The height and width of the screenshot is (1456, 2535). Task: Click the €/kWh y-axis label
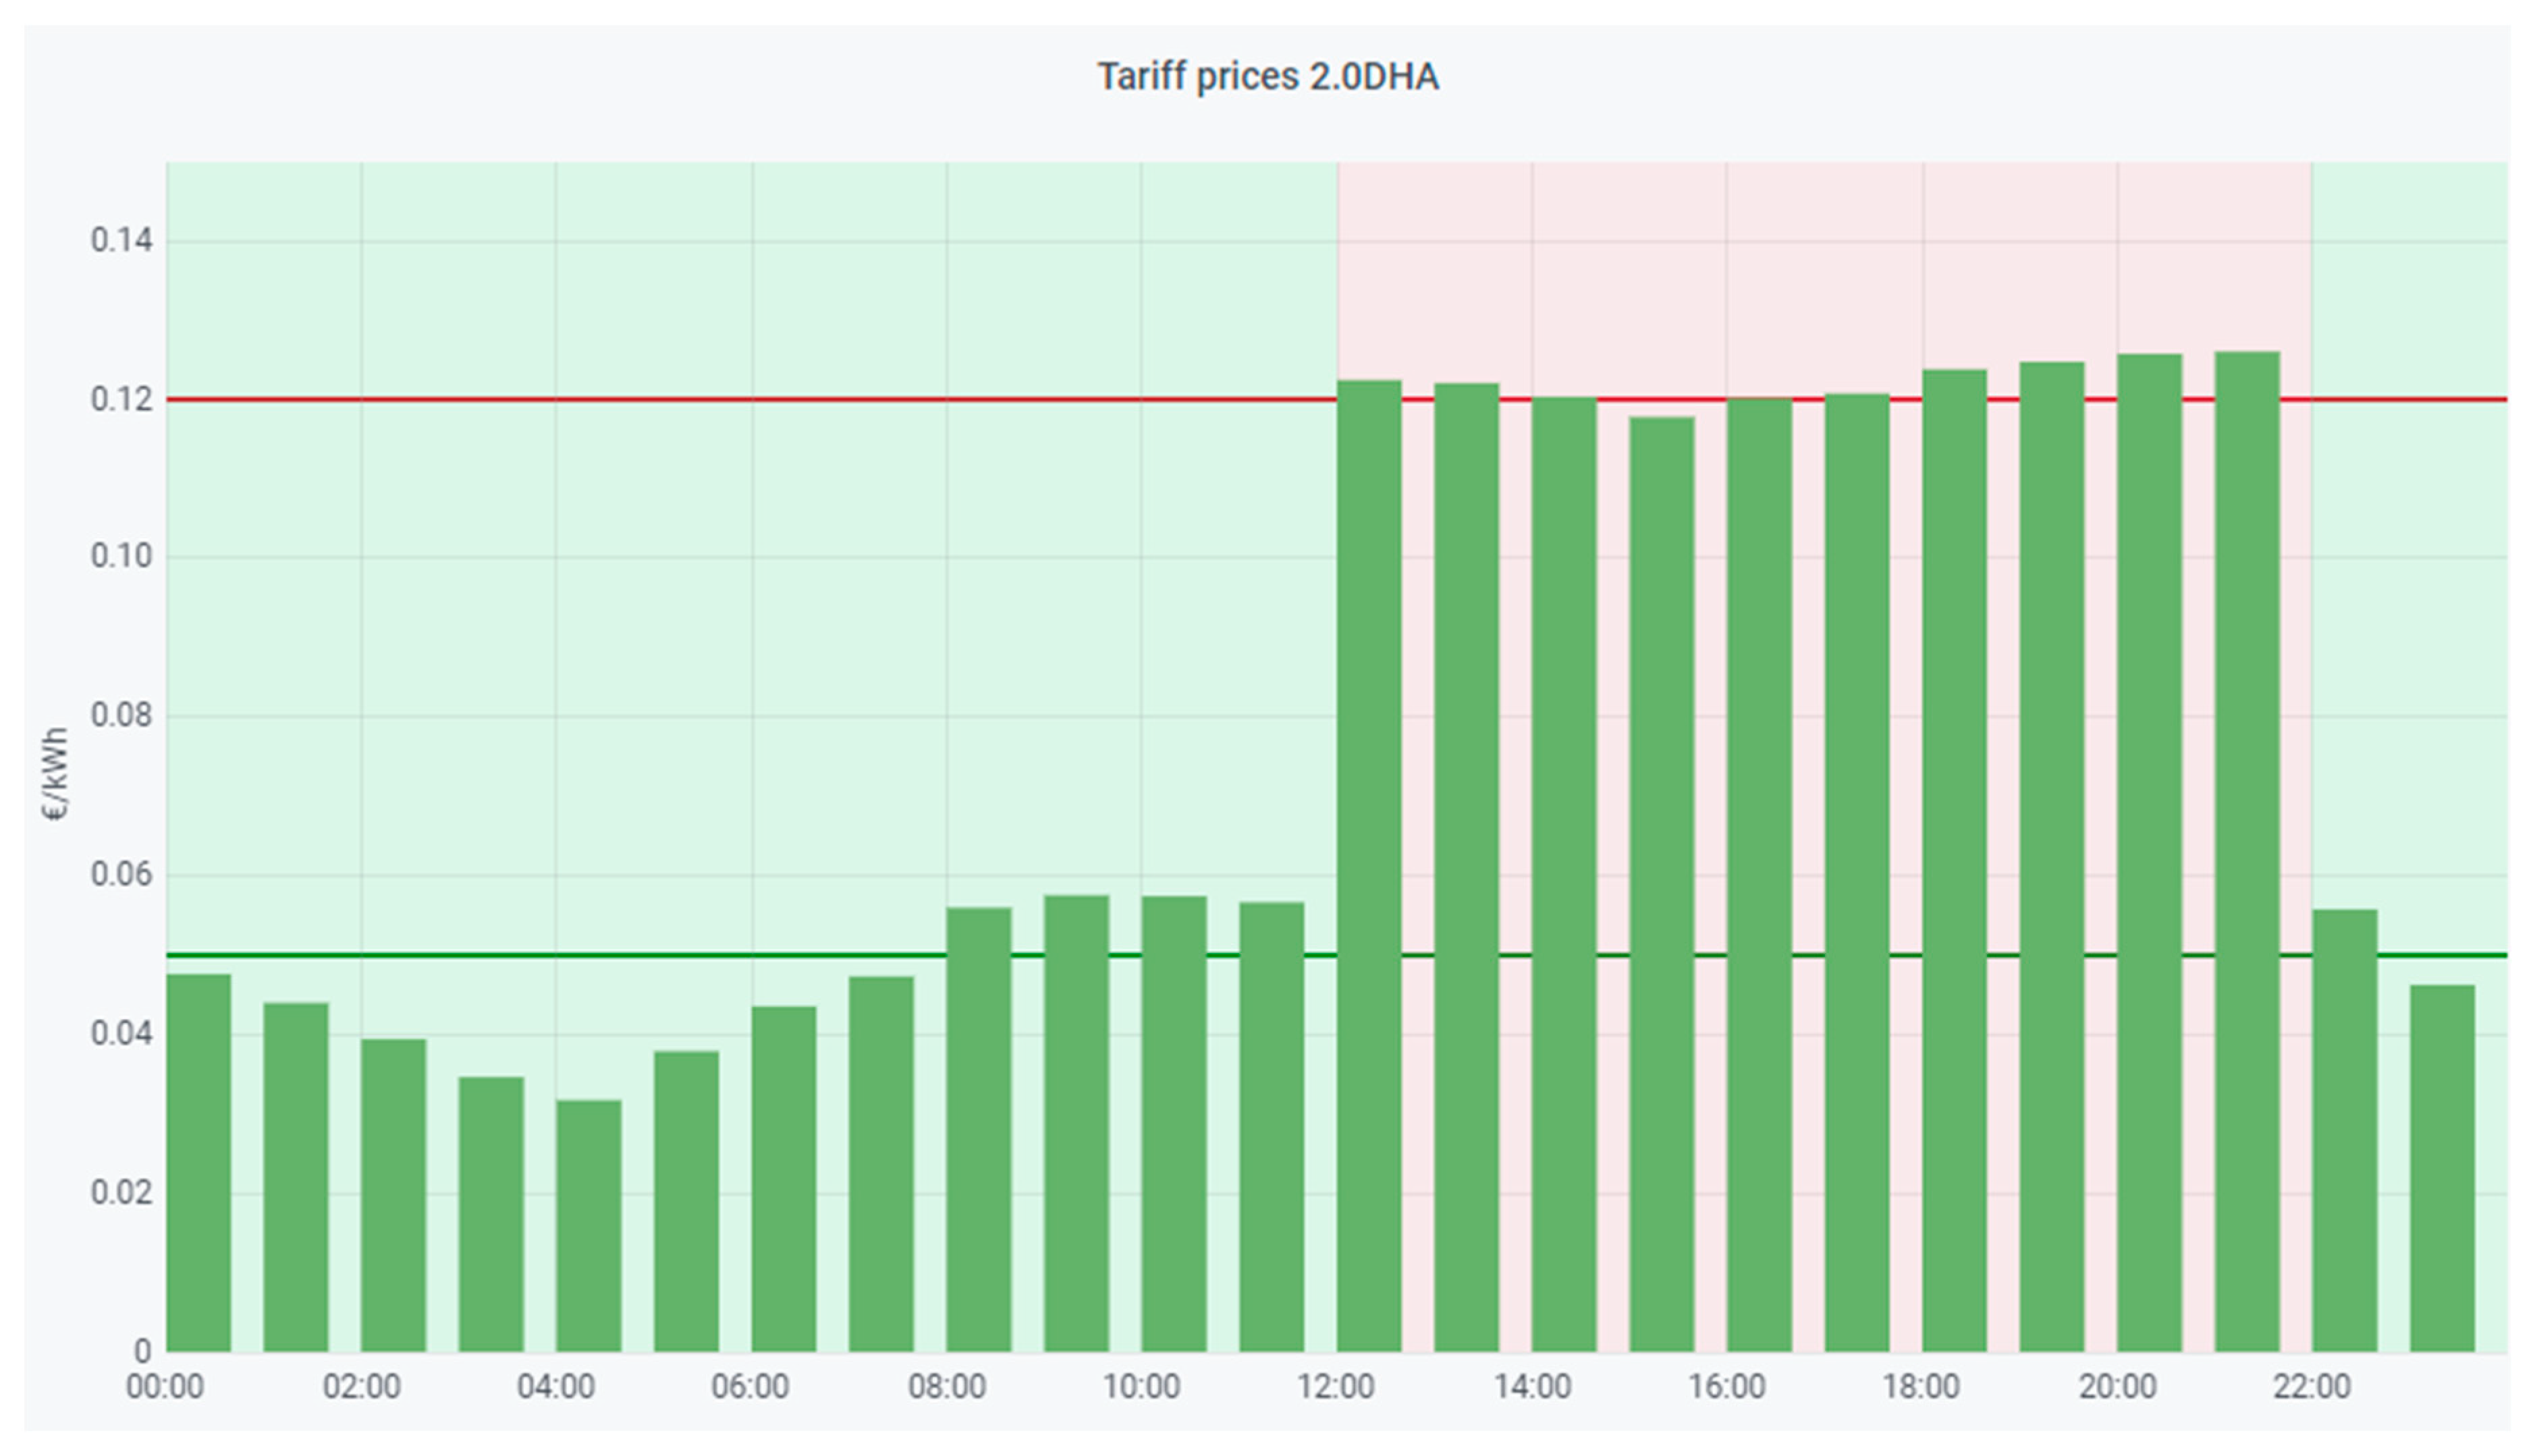[x=56, y=774]
